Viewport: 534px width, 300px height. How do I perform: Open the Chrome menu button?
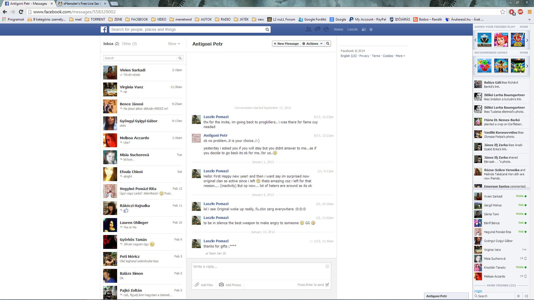click(529, 12)
